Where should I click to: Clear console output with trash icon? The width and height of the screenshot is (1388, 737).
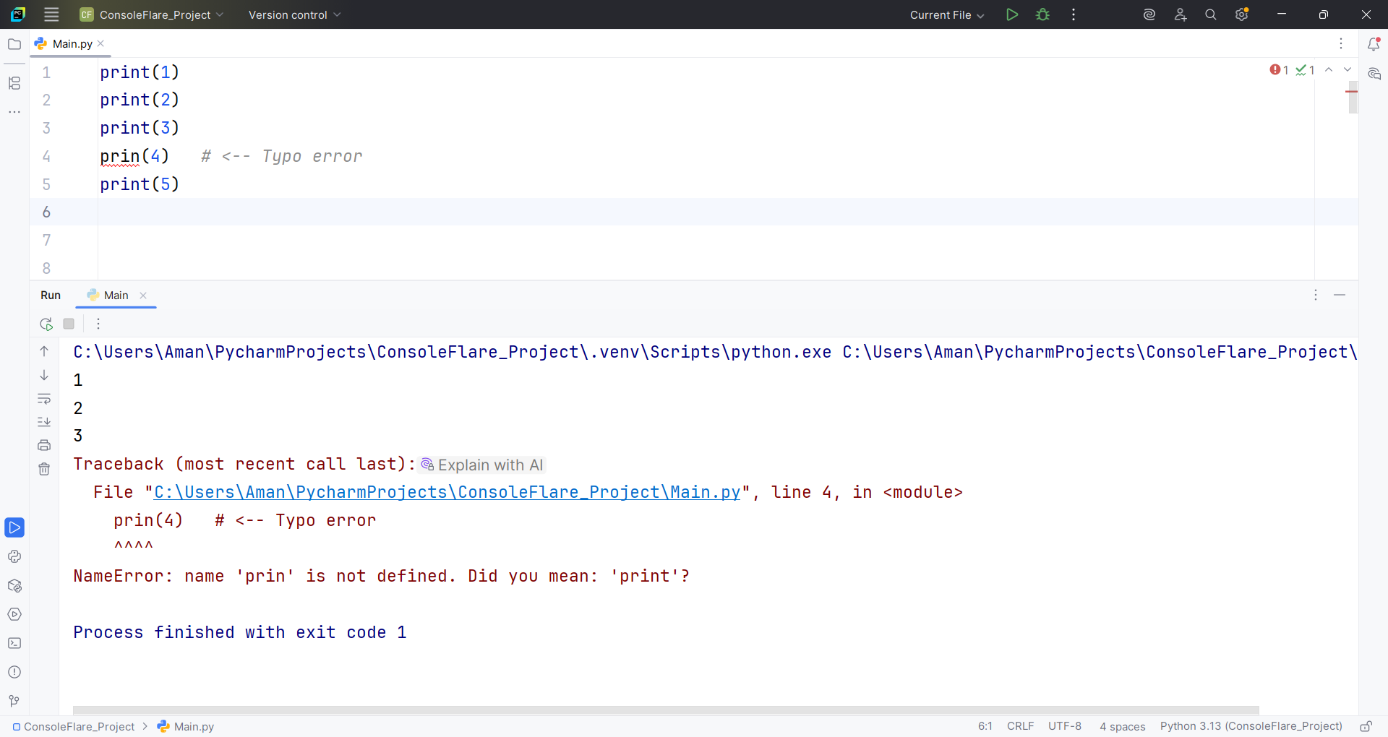coord(44,469)
